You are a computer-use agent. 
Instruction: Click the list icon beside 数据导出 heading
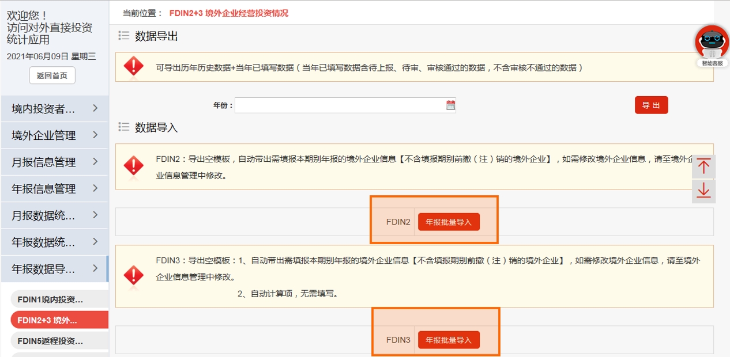(123, 35)
